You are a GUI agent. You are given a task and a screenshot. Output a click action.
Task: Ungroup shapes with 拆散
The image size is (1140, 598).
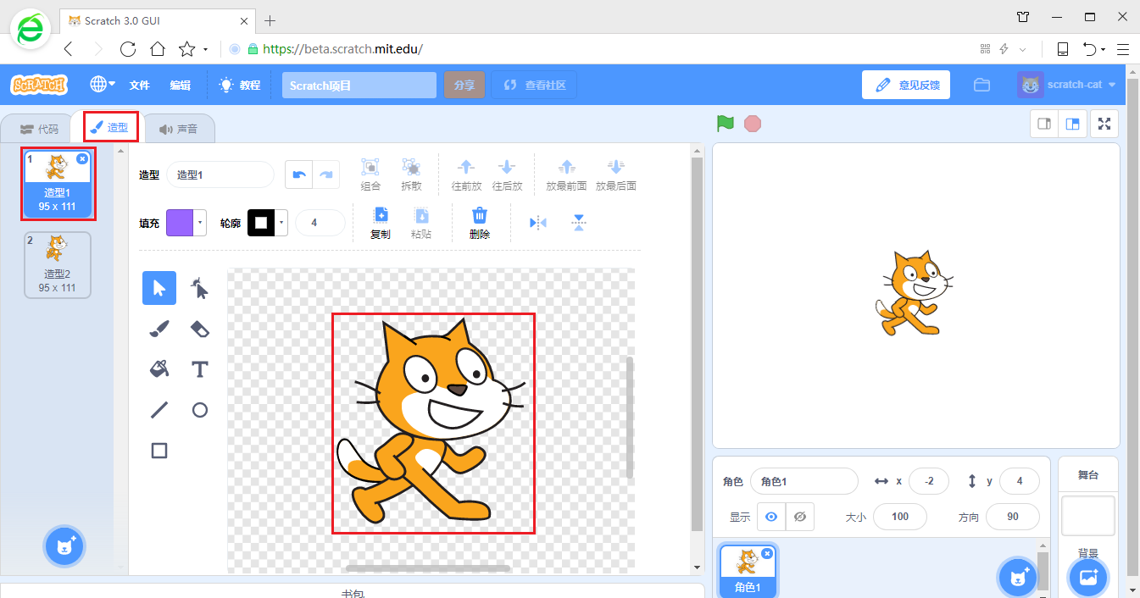pyautogui.click(x=411, y=174)
